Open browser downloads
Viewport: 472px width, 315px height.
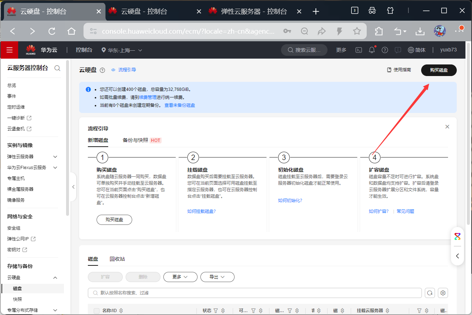[x=420, y=31]
